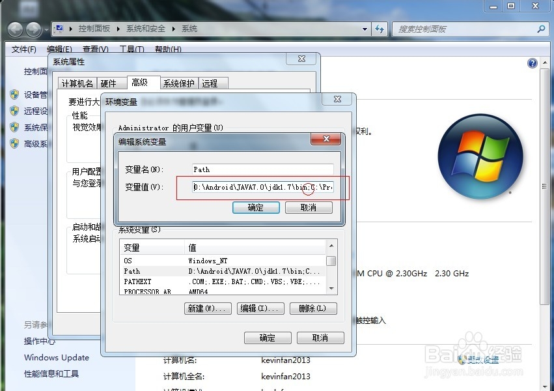Click the 搜索控制面板 search box

(469, 29)
